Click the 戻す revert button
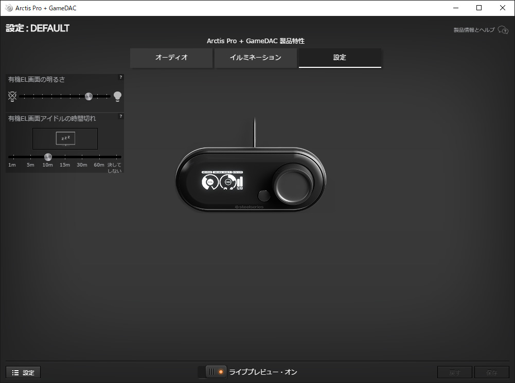The image size is (515, 383). pyautogui.click(x=455, y=373)
